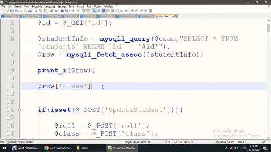
Task: Open the Language menu
Action: tap(50, 7)
